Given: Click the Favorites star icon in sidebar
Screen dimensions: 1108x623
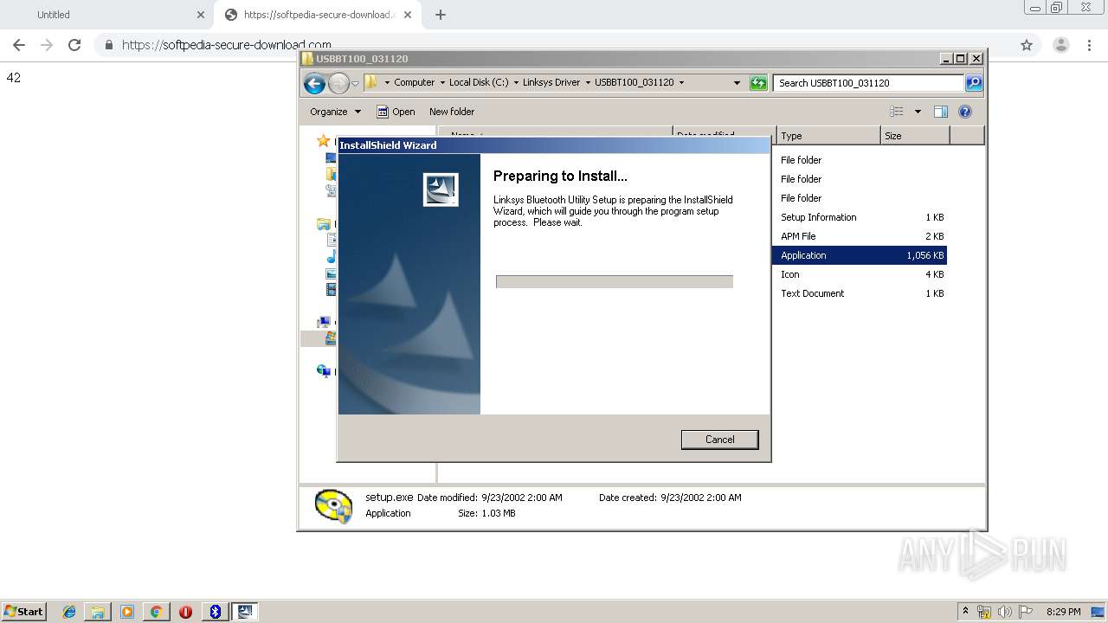Looking at the screenshot, I should point(324,140).
